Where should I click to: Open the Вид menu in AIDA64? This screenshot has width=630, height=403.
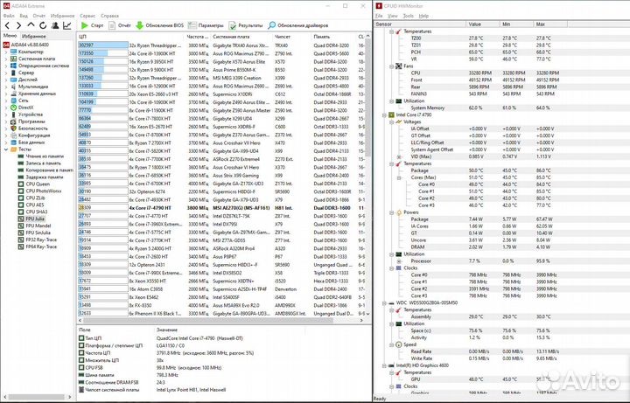point(24,16)
